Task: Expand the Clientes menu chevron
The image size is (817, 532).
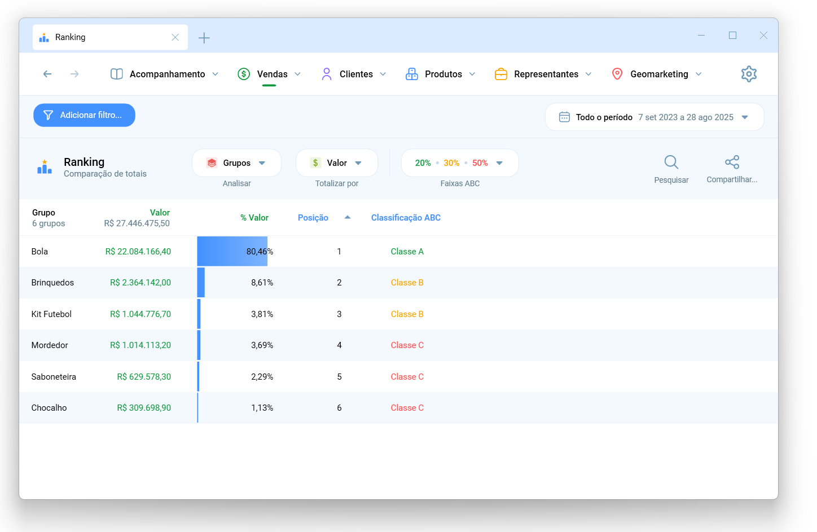Action: (383, 74)
